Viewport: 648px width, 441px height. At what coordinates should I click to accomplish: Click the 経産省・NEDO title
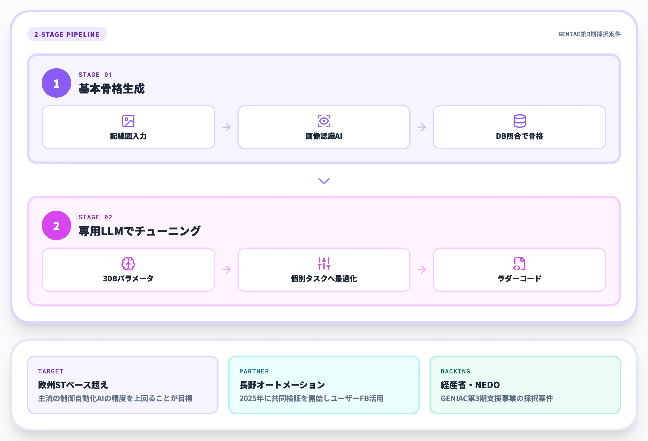pyautogui.click(x=470, y=385)
